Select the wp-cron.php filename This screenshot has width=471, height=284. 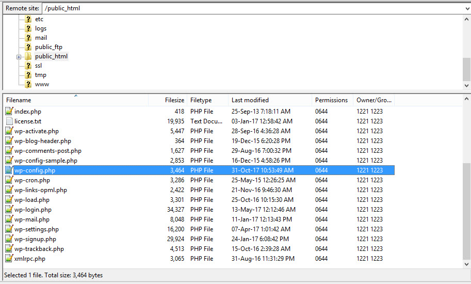click(32, 180)
